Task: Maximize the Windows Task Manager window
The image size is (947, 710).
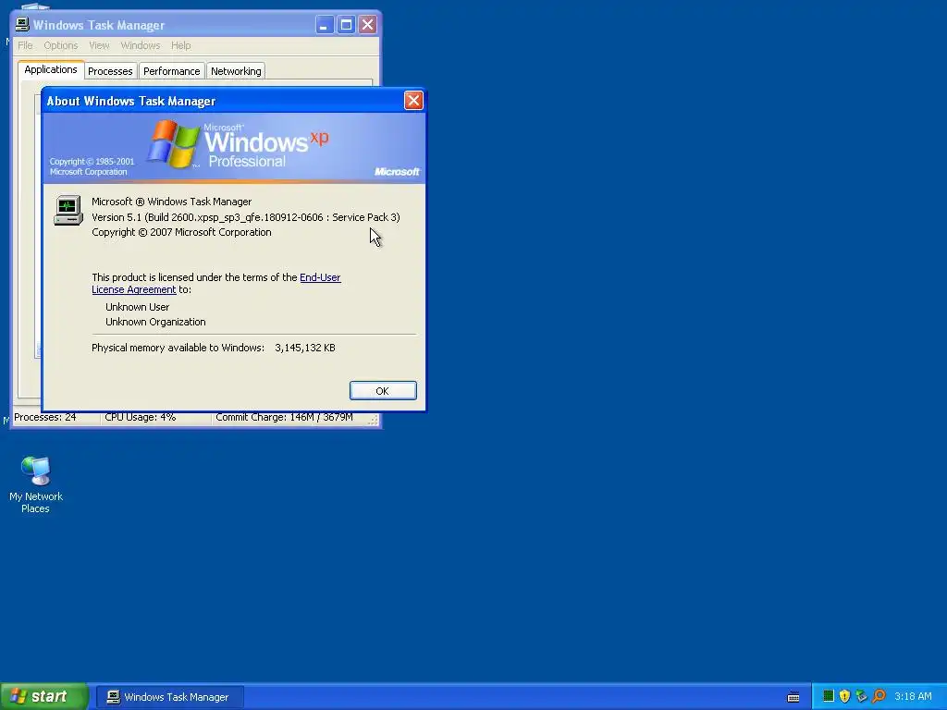Action: (346, 25)
